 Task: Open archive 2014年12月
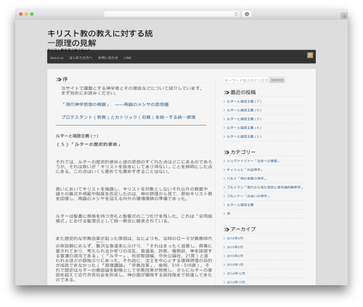click(236, 274)
